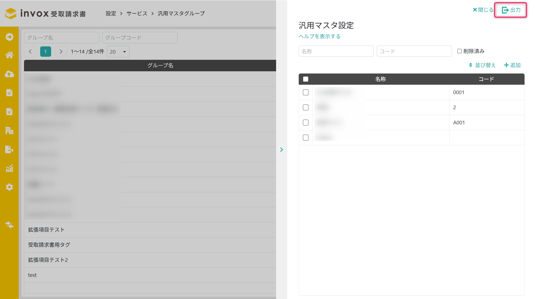Go to next page with right chevron
Viewport: 536px width, 299px height.
coord(61,52)
